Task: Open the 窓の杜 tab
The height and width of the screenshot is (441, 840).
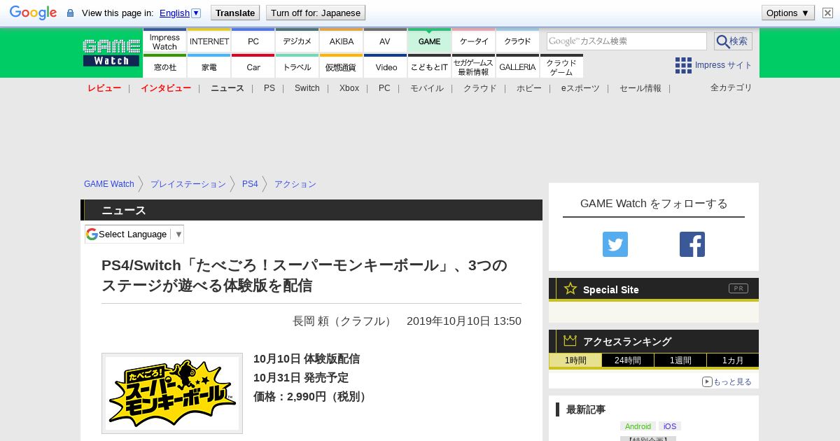Action: (x=164, y=66)
